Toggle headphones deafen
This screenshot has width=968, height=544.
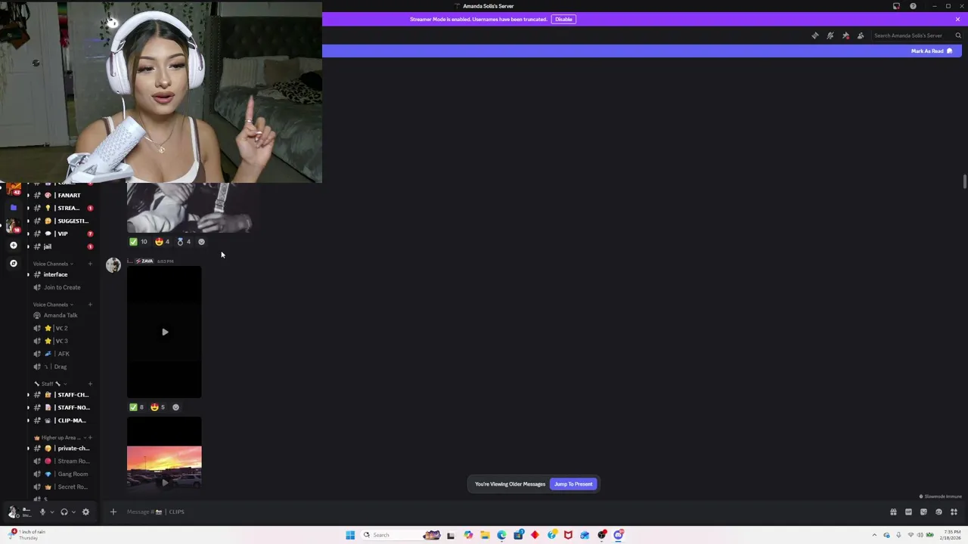(x=64, y=512)
